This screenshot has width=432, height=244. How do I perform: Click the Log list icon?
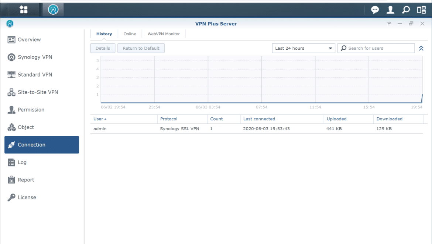(x=11, y=163)
